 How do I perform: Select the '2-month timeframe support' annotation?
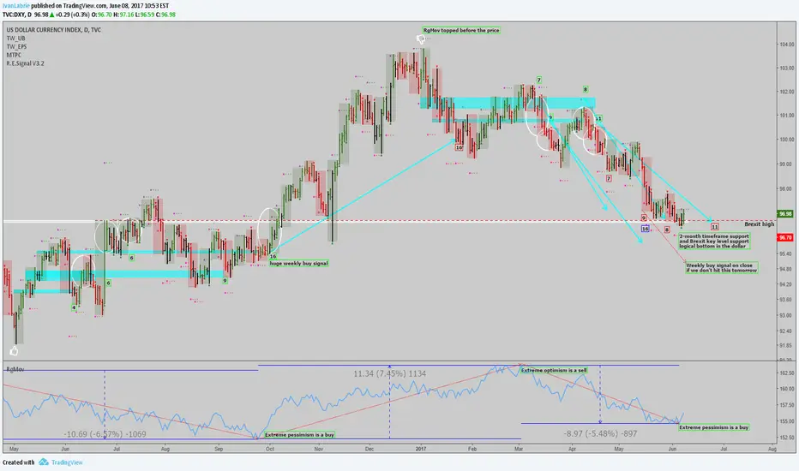[714, 241]
